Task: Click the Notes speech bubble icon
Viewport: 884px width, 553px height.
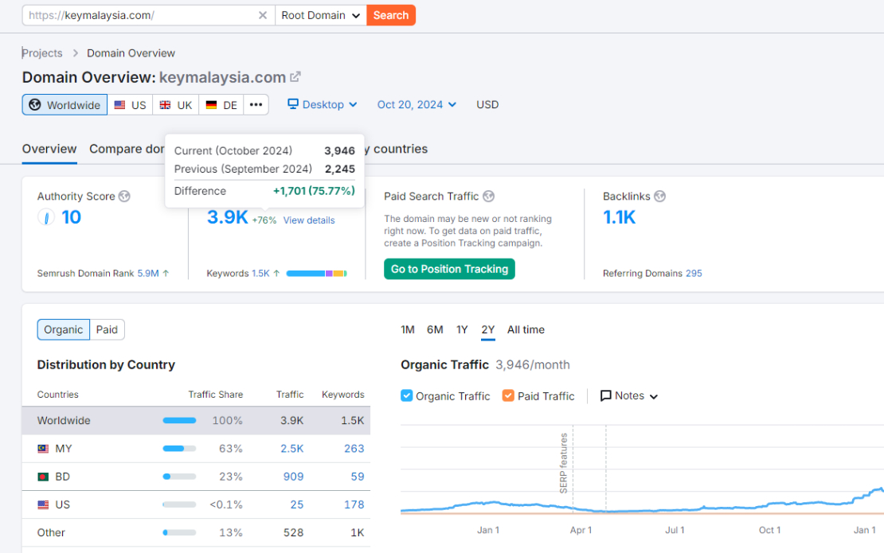Action: (x=605, y=396)
